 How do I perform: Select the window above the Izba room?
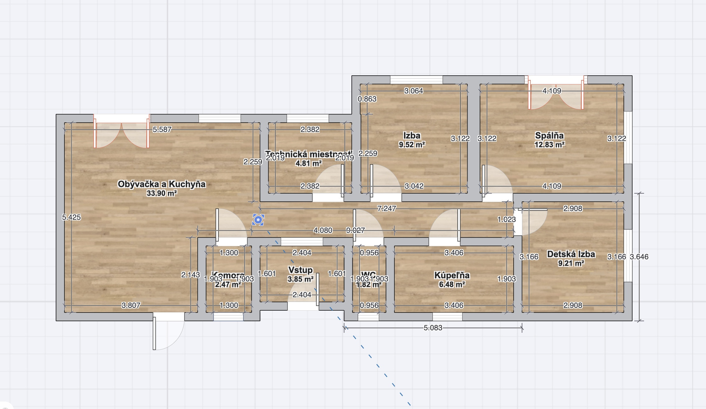tap(416, 80)
